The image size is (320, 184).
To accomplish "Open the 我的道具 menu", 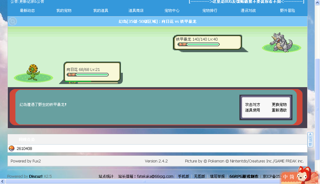I will click(x=101, y=11).
